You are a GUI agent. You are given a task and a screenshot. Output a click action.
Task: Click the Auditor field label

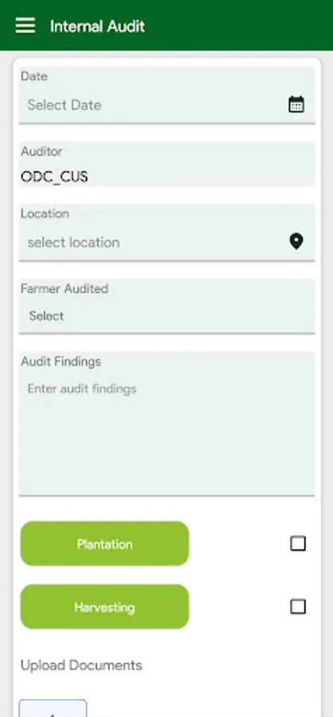tap(41, 151)
